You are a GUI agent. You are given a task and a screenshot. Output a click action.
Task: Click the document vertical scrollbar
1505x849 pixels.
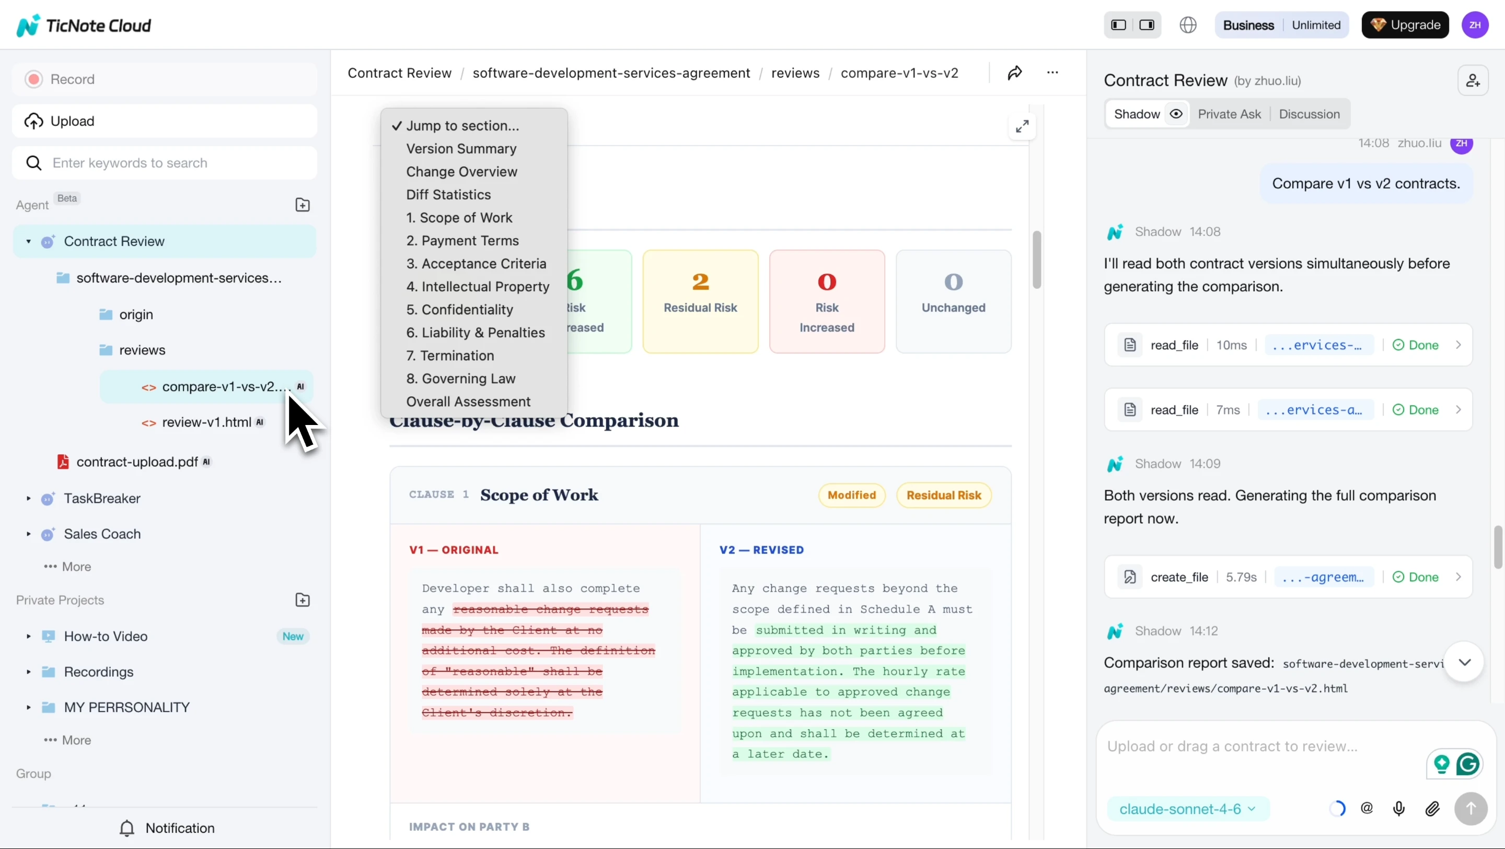pos(1037,260)
